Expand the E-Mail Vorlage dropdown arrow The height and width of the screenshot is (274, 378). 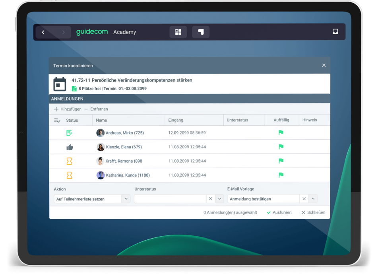coord(313,199)
